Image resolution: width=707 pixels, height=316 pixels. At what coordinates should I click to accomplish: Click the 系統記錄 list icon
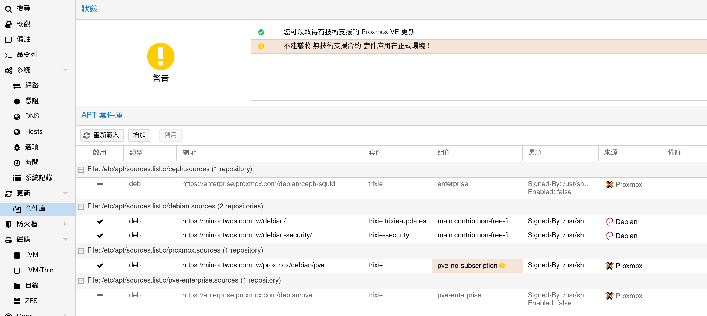[17, 178]
